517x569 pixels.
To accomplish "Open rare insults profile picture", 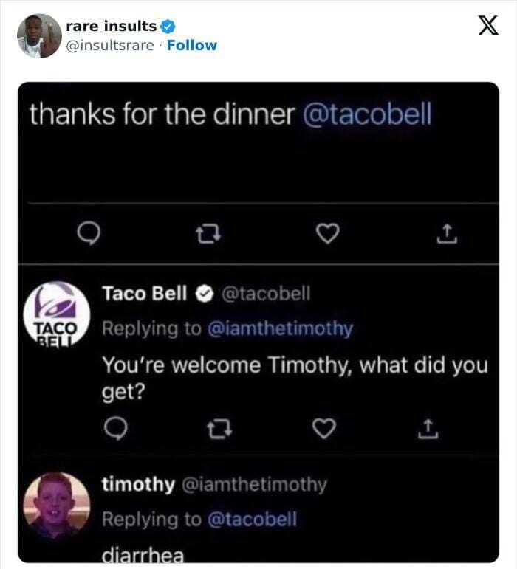I will tap(39, 35).
